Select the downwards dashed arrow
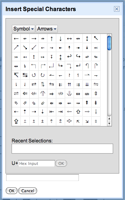The width and height of the screenshot is (125, 200). click(43, 112)
